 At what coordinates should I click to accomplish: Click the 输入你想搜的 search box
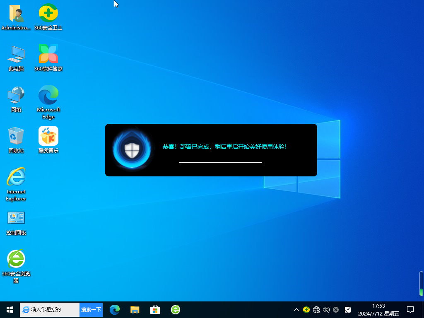[x=50, y=310]
